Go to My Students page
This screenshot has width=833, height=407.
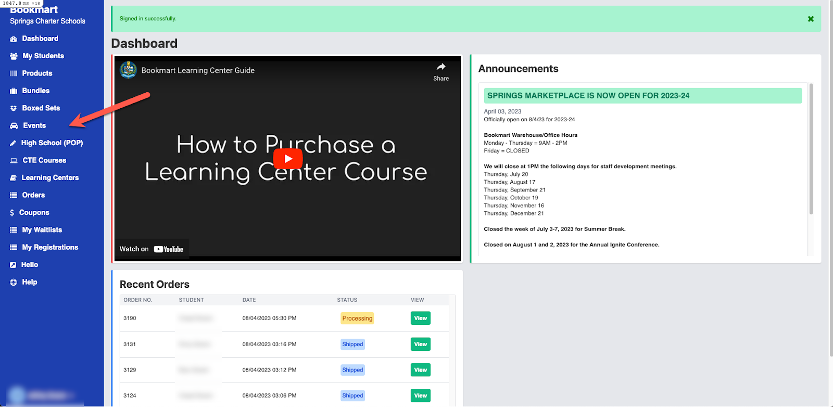43,56
